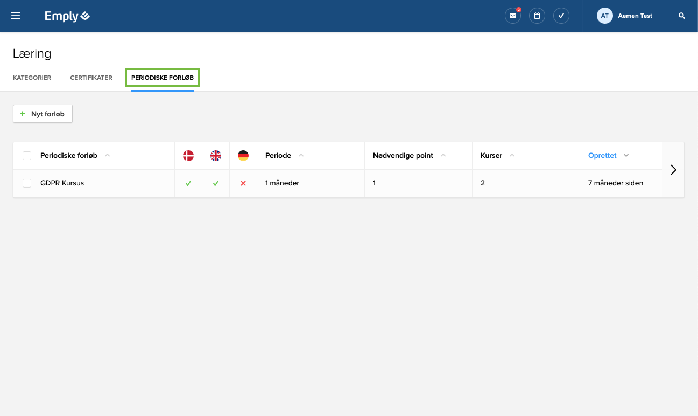Sort by Periode column arrow
The image size is (698, 416).
click(301, 155)
